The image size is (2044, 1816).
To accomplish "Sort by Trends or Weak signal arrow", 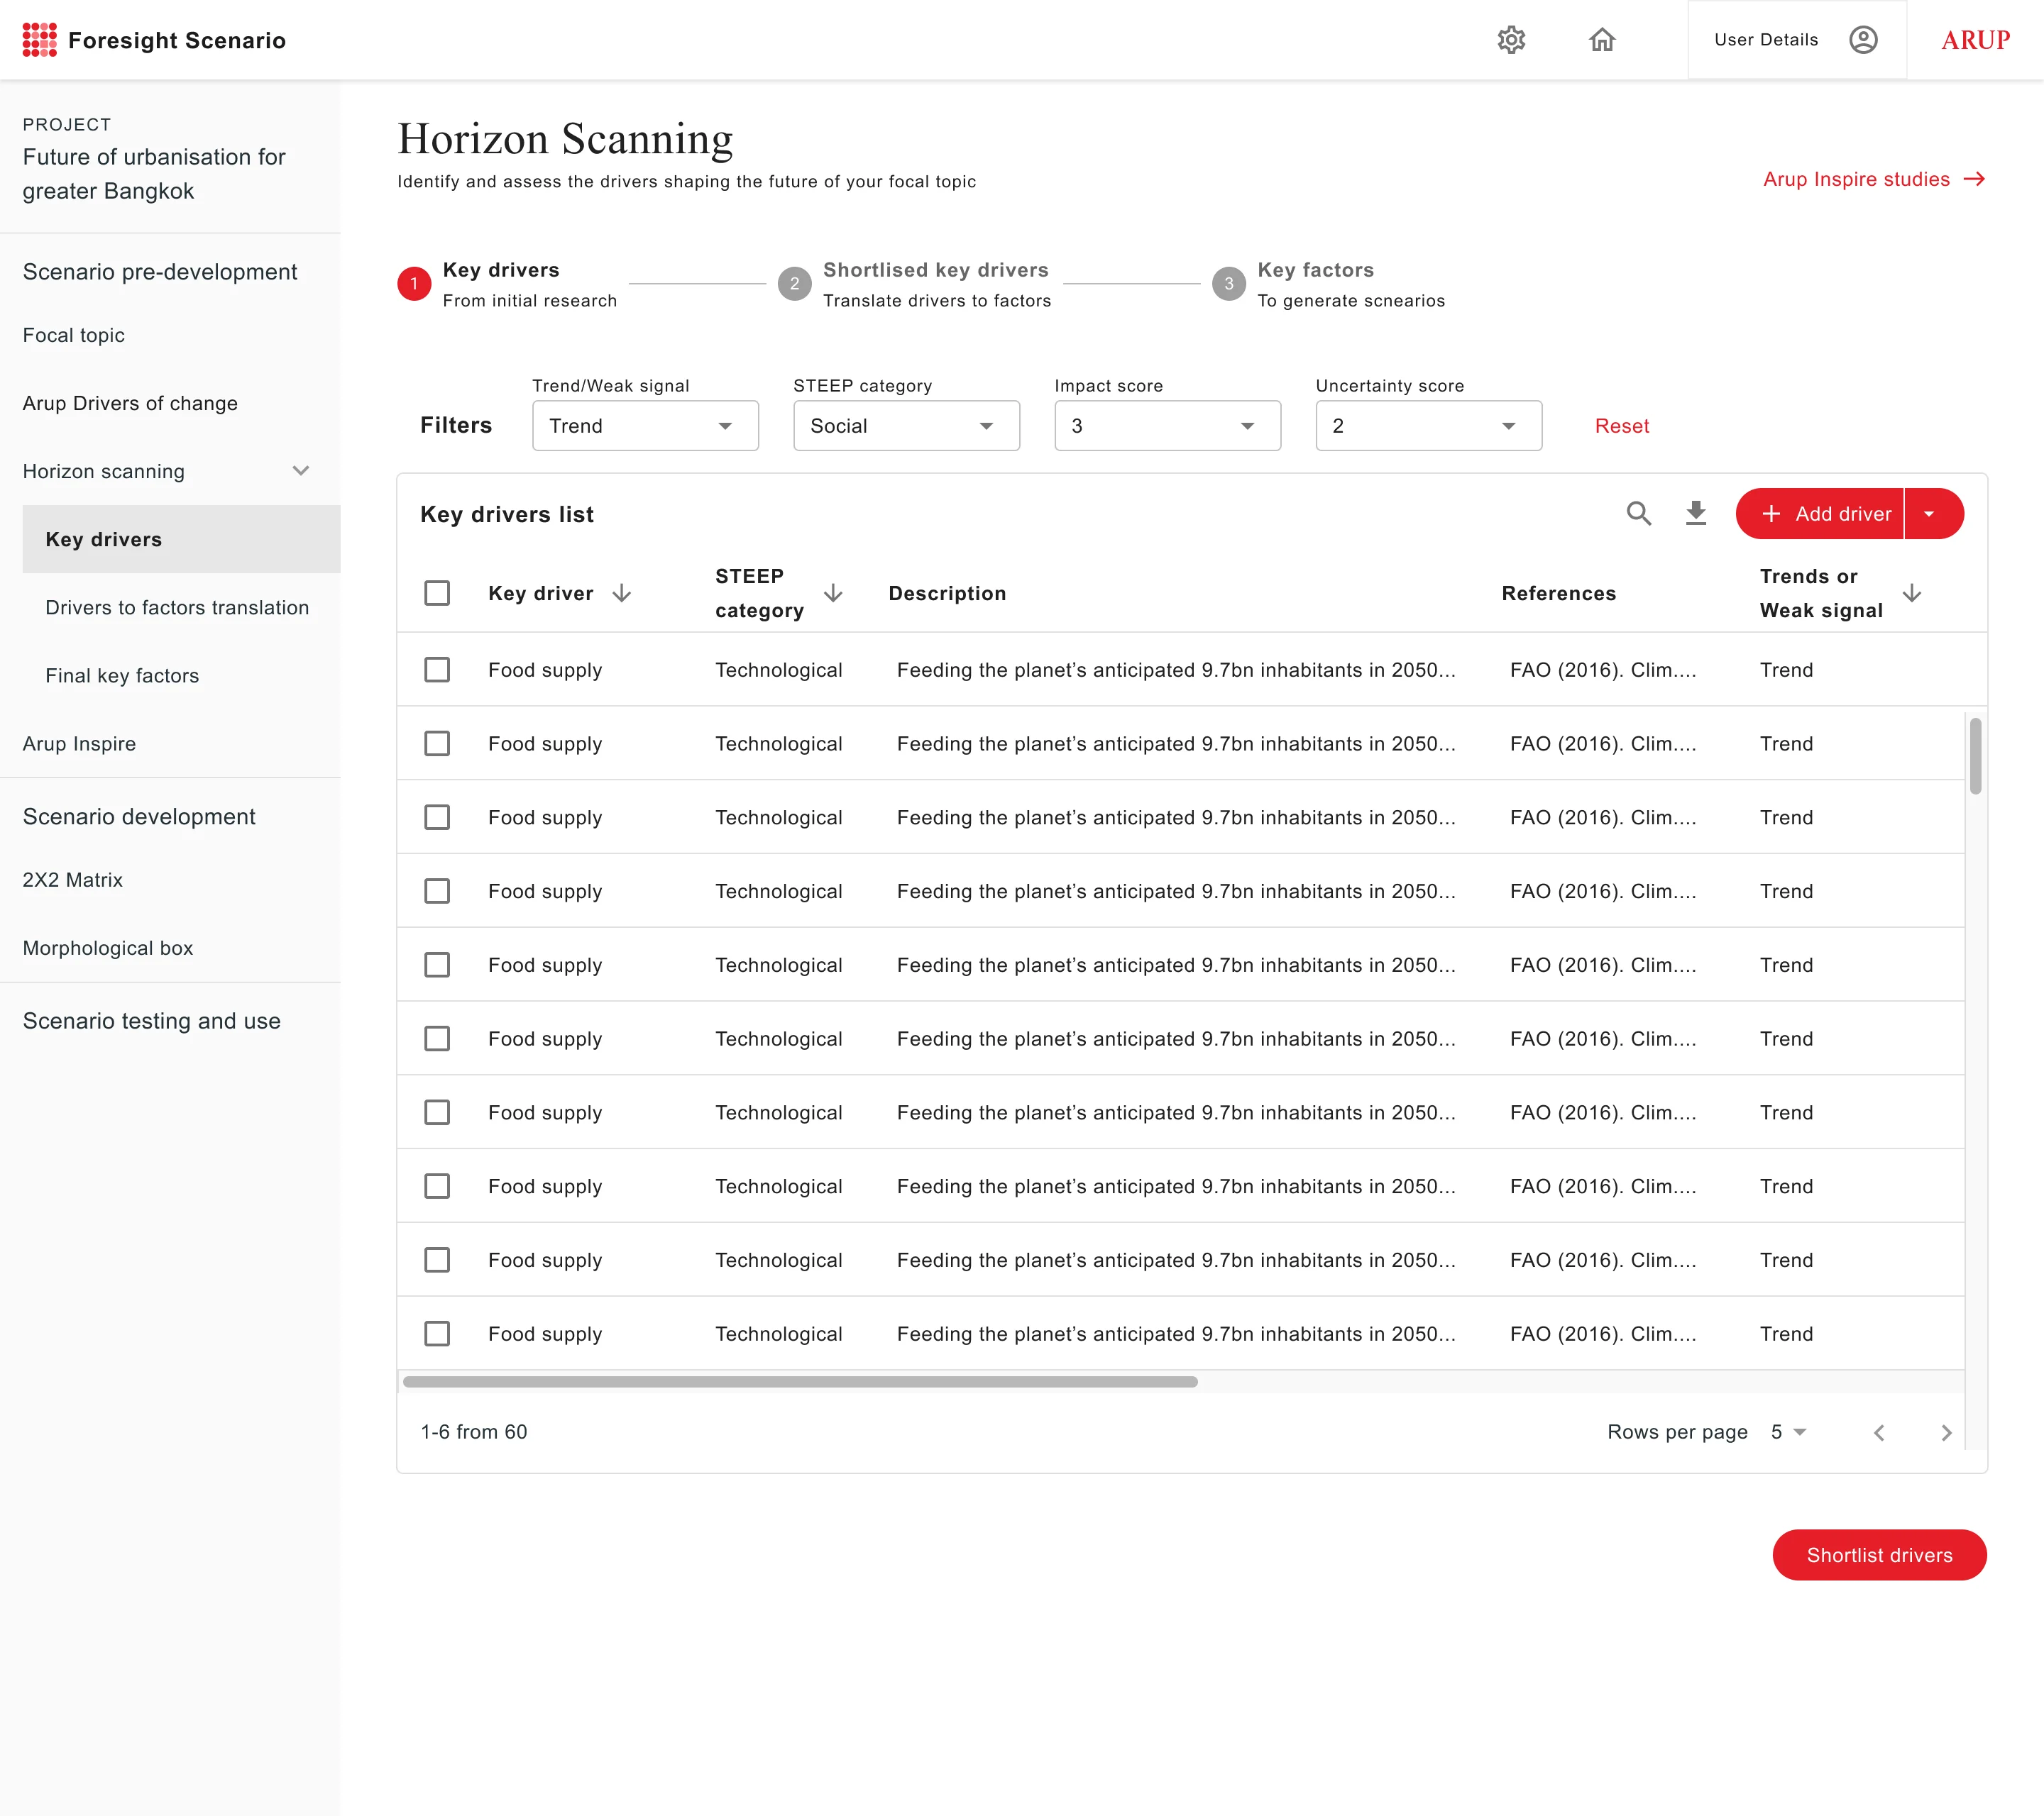I will tap(1911, 594).
